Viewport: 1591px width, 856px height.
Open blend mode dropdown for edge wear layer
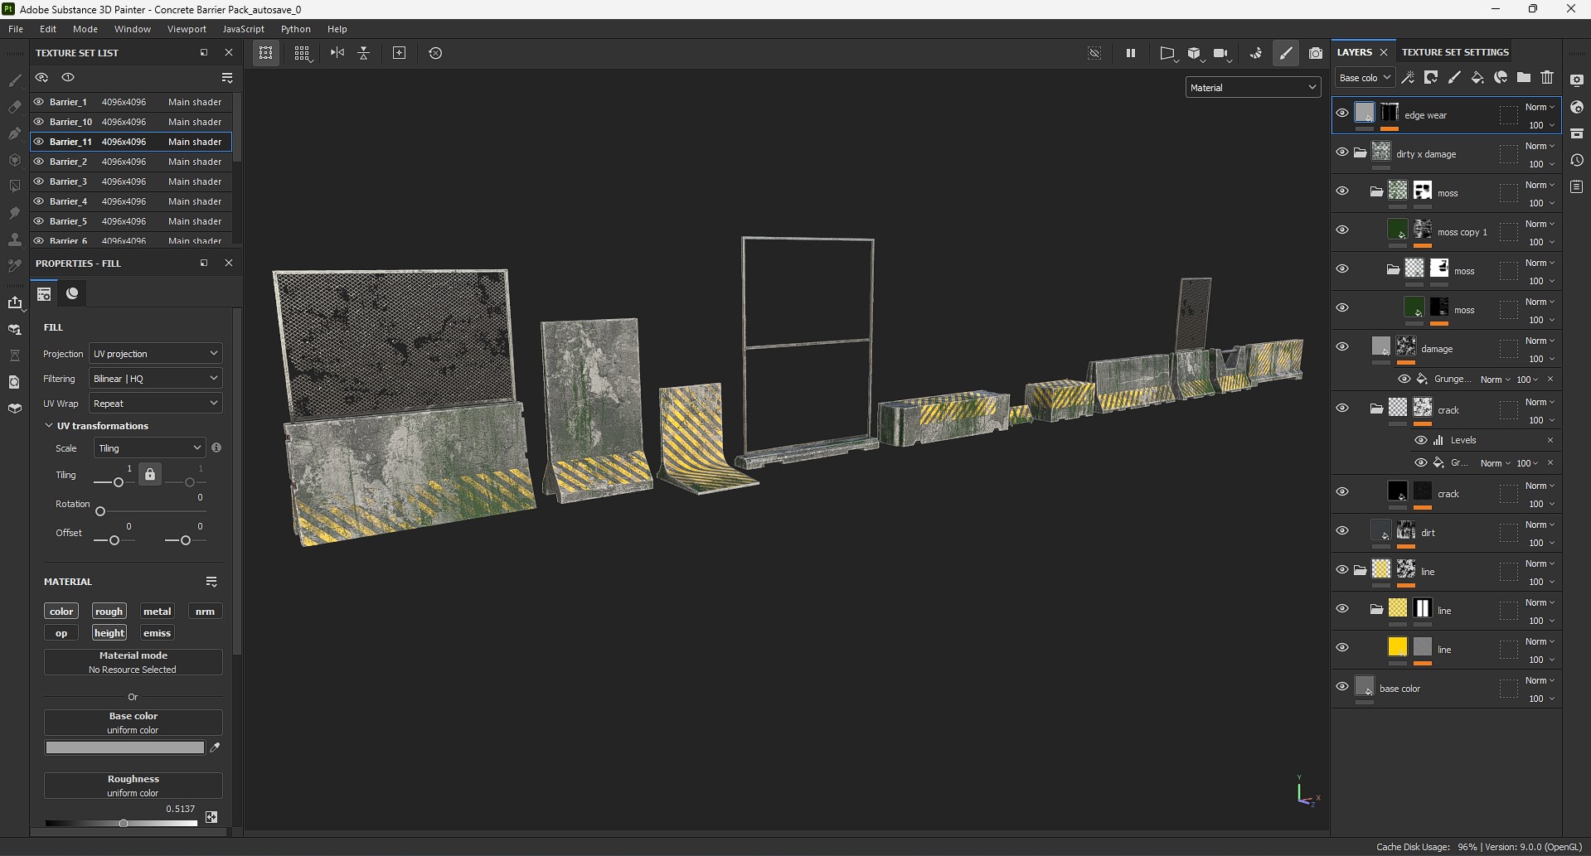[1540, 107]
